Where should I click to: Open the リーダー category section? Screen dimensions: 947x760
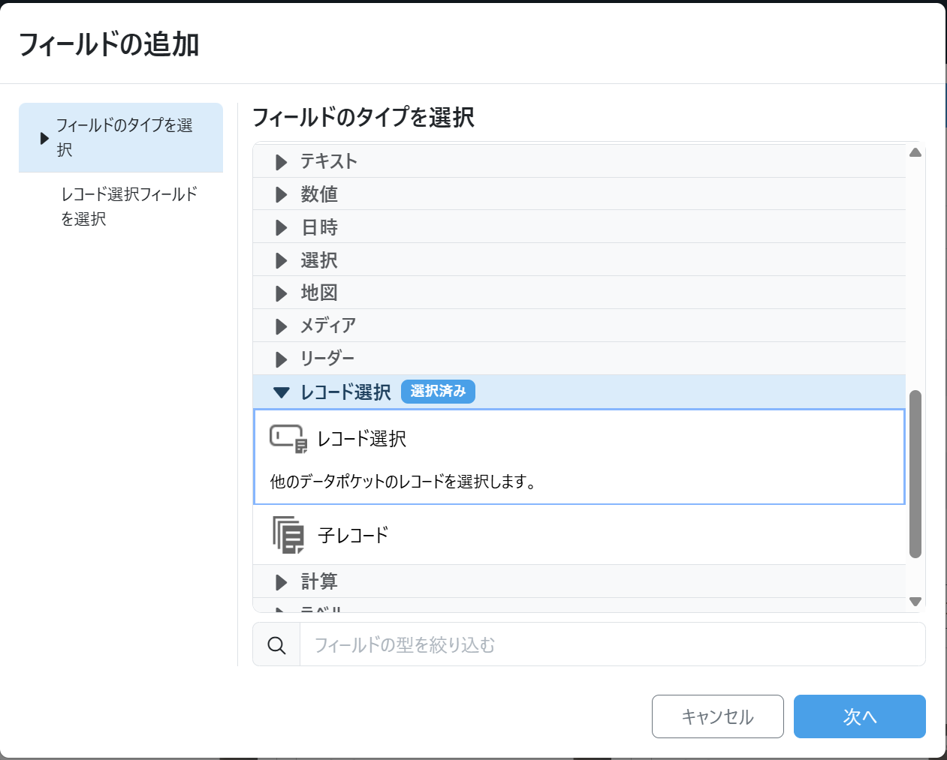pyautogui.click(x=327, y=359)
